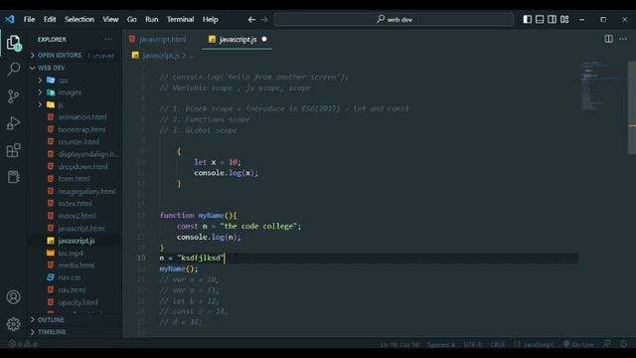Click the line and column status entry
Image resolution: width=636 pixels, height=358 pixels.
pyautogui.click(x=399, y=345)
